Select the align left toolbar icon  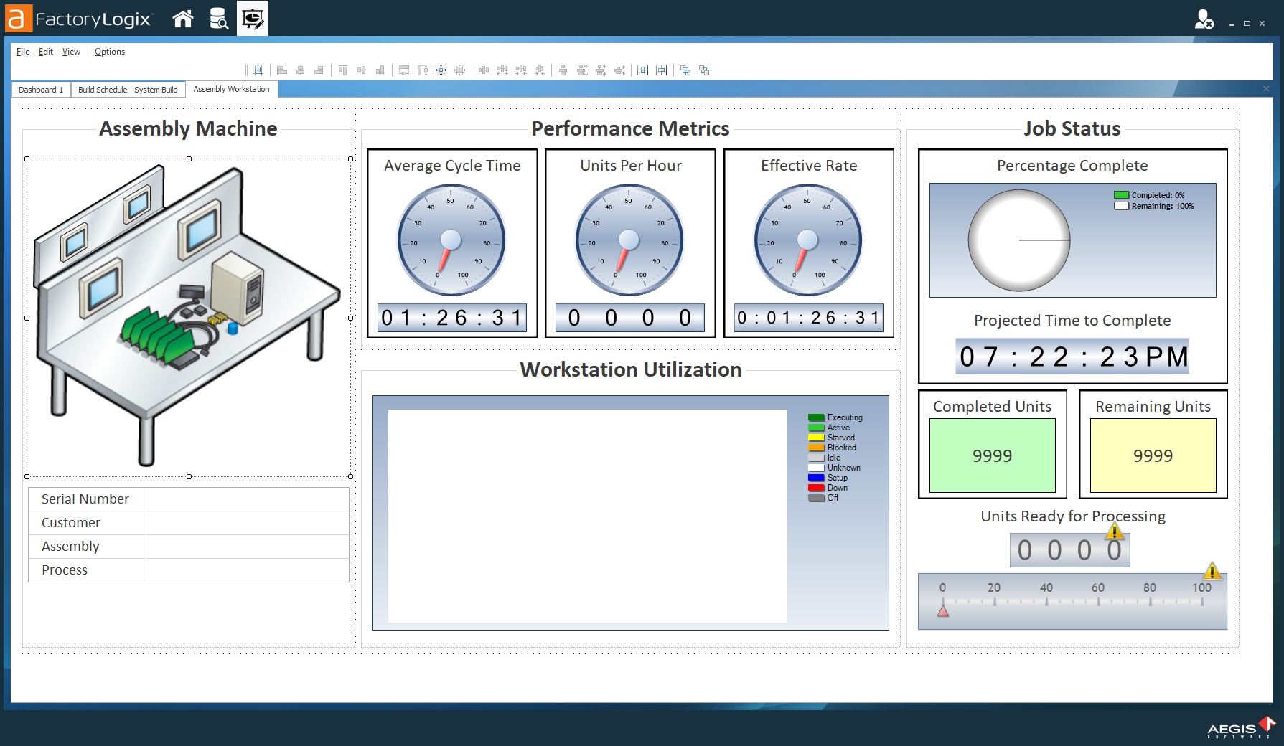[281, 70]
